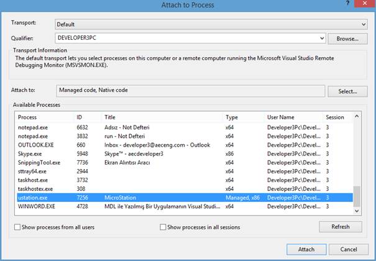376x261 pixels.
Task: Select notepad.exe with ID 6632
Action: click(185, 127)
